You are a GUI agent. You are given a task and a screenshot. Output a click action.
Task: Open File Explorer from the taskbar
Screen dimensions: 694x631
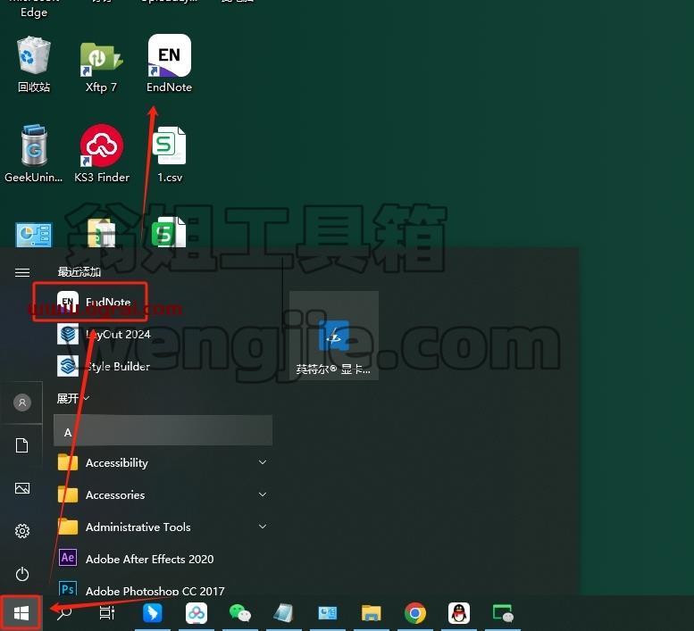click(372, 613)
